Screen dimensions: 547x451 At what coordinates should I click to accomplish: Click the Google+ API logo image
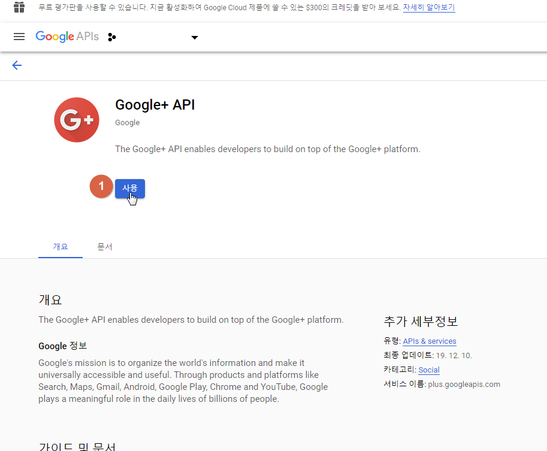pos(77,120)
